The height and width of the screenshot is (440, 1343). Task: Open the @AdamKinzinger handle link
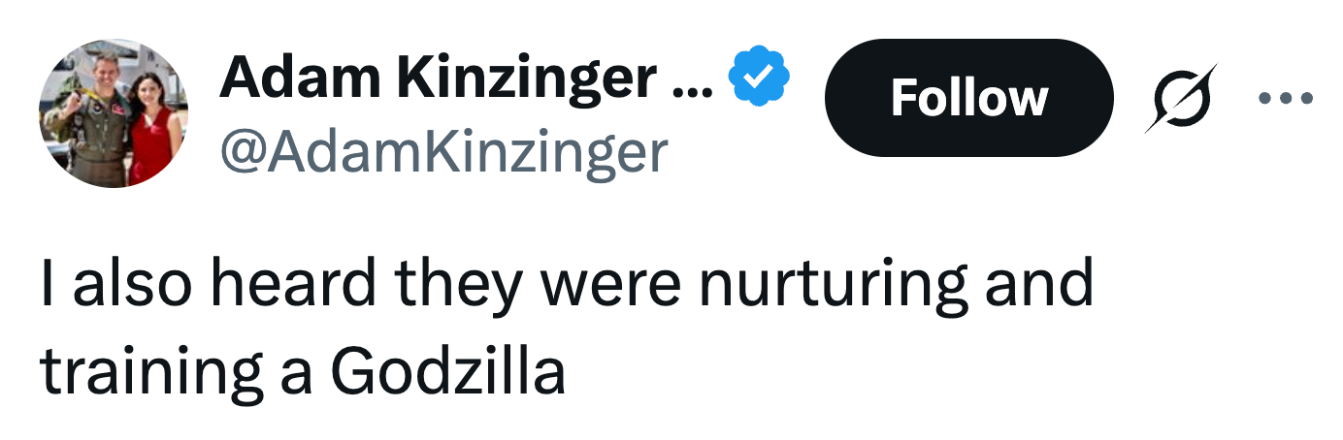(444, 151)
